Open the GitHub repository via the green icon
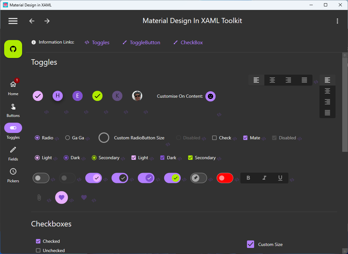Viewport: 348px width, 254px height. point(13,49)
